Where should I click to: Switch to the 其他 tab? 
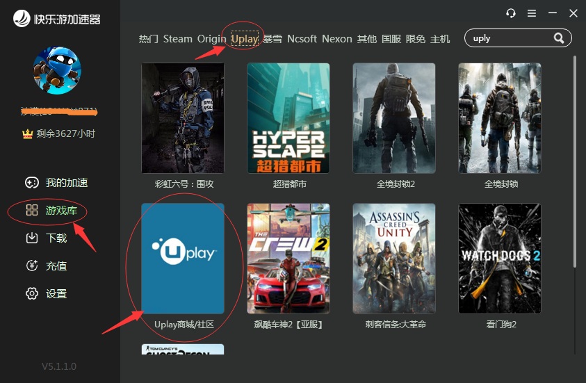pos(366,39)
